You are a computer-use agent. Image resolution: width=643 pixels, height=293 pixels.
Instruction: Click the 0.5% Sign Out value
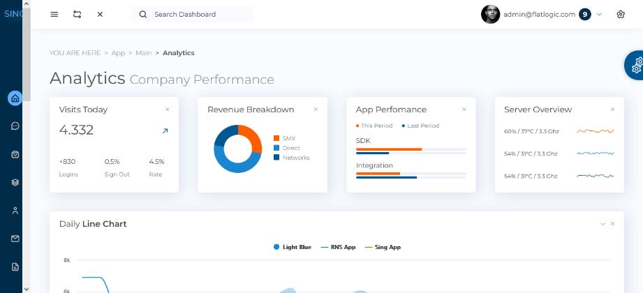[112, 161]
